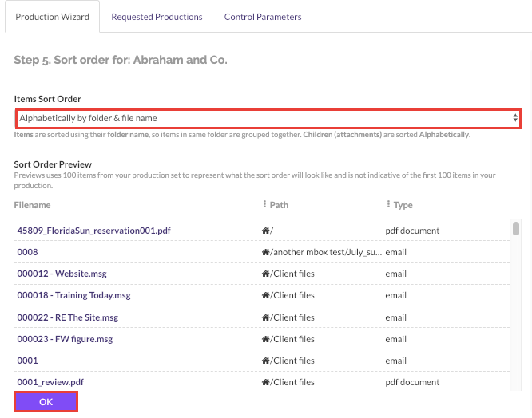The height and width of the screenshot is (418, 532).
Task: Open the Path column menu handle
Action: (264, 204)
